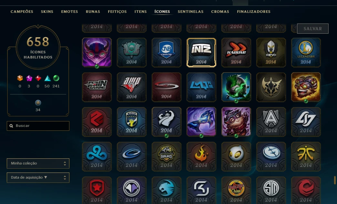337x204 pixels.
Task: Pick the Alliance 2014 icon
Action: pos(271,122)
